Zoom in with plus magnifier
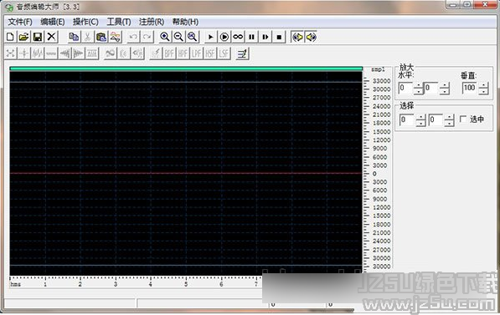The image size is (500, 315). (165, 37)
